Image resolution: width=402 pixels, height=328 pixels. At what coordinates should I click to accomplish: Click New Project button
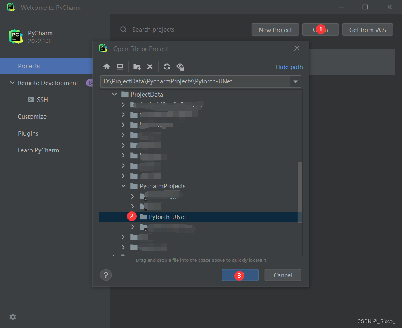click(x=276, y=30)
